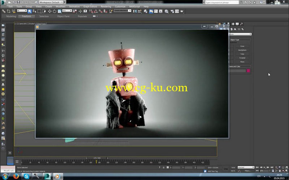
Task: Toggle Window/Crossing selection mode
Action: [44, 11]
